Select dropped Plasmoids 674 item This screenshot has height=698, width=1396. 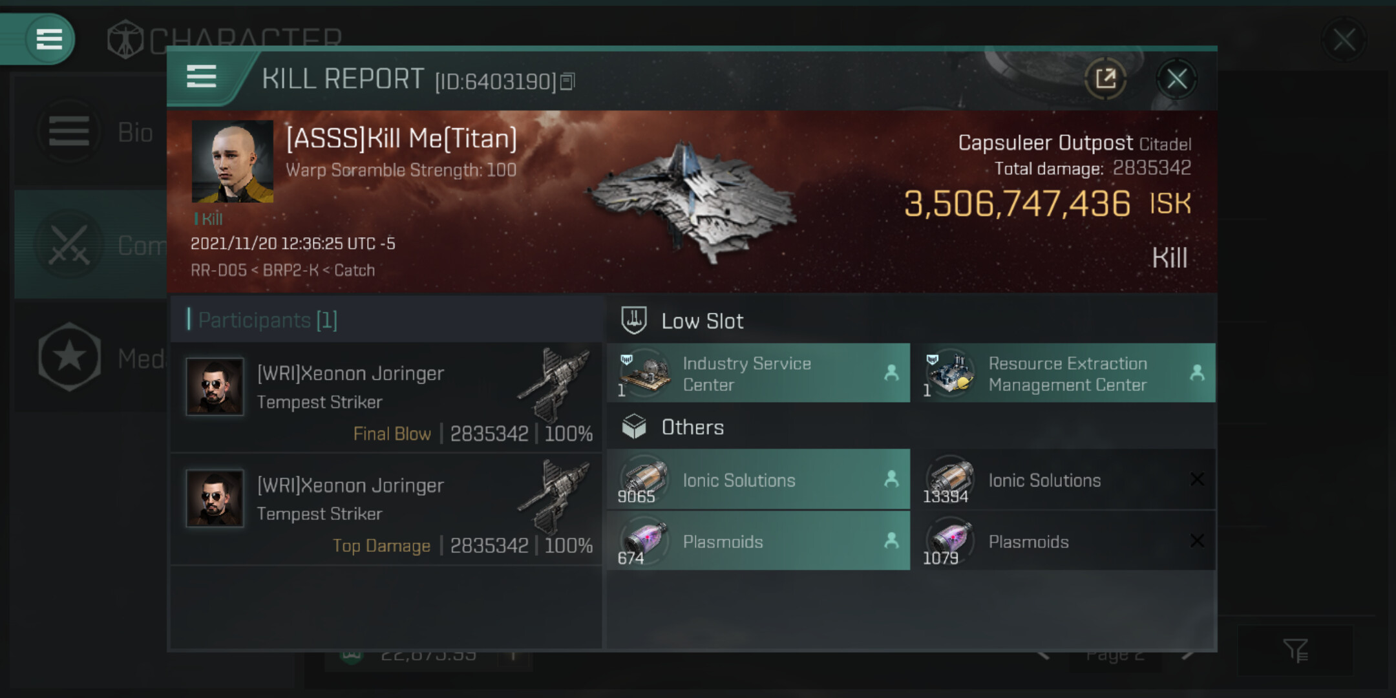point(758,541)
